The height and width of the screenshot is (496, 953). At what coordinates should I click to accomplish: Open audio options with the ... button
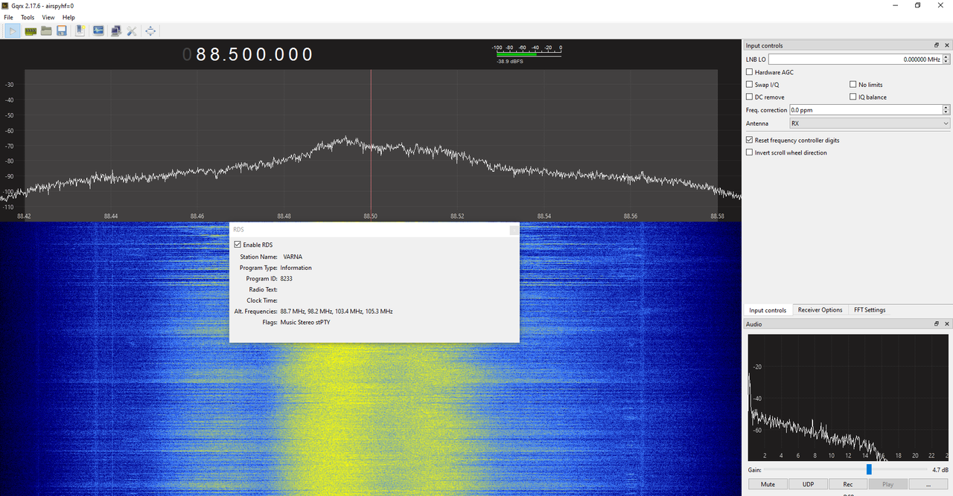tap(928, 484)
